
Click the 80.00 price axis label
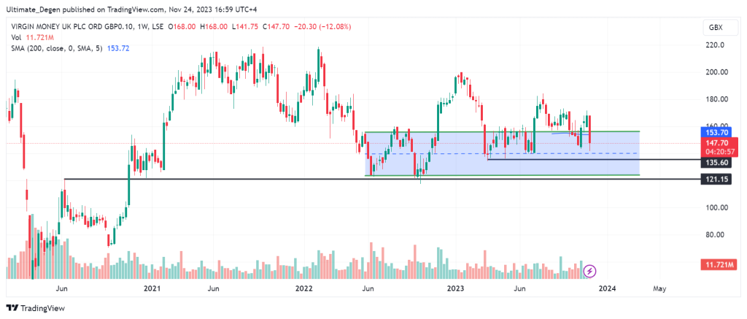[715, 235]
